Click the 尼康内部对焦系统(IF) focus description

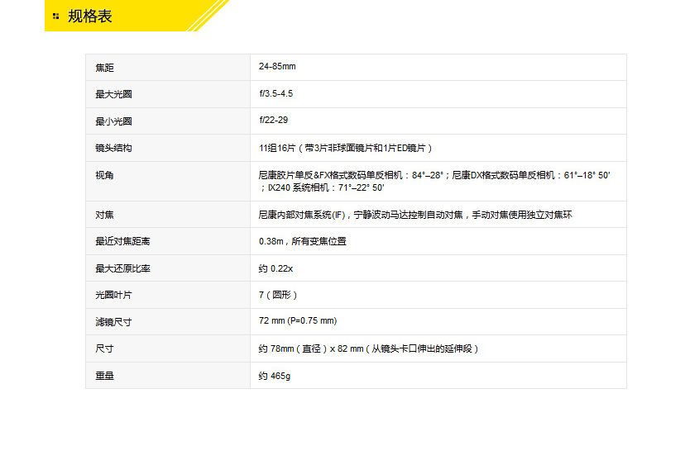[x=415, y=215]
